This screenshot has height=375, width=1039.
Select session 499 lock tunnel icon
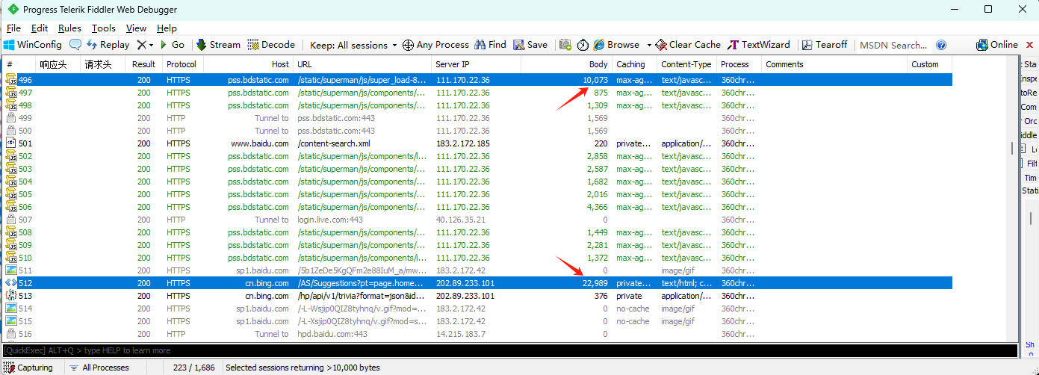tap(10, 118)
